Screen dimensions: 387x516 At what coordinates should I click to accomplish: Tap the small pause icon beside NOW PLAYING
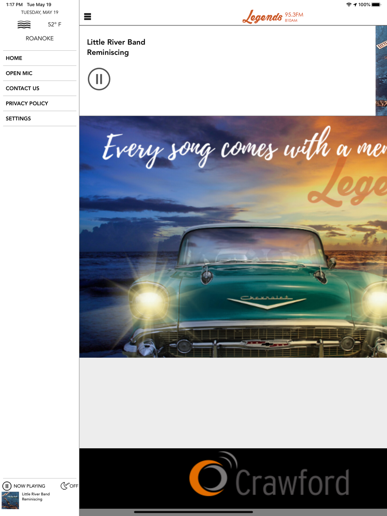pyautogui.click(x=7, y=486)
